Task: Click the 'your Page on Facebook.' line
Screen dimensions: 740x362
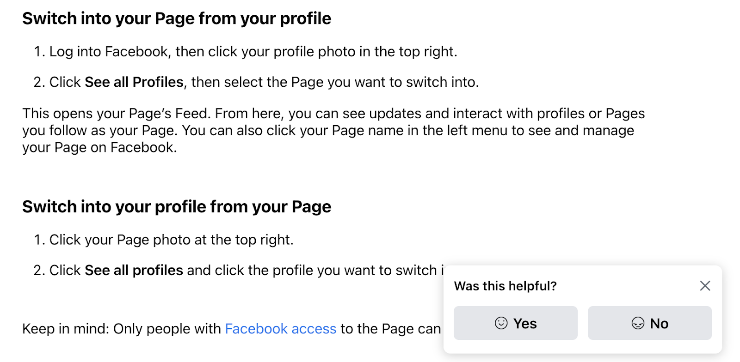Action: click(99, 148)
